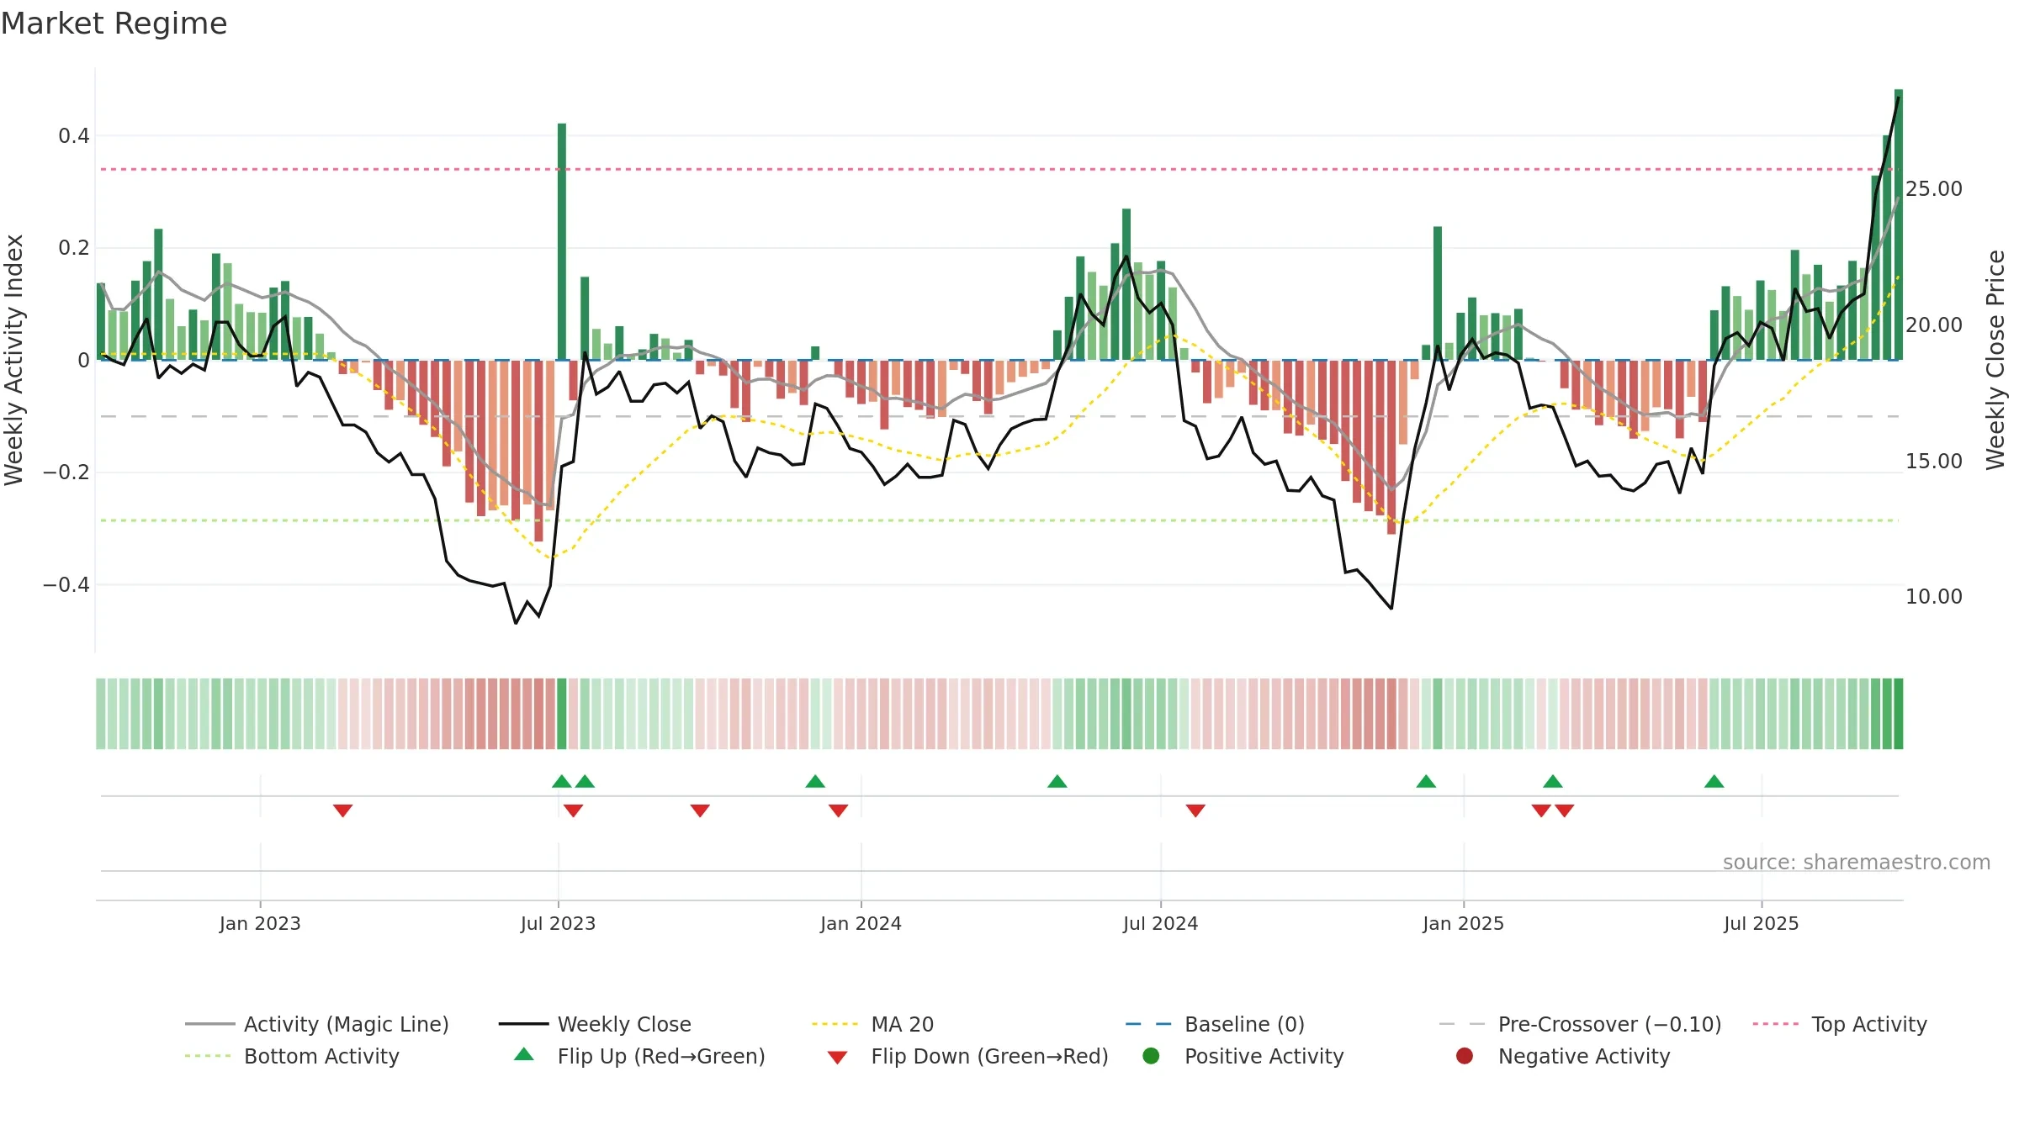Click the Jan 2023 axis label
The width and height of the screenshot is (2019, 1135).
point(260,923)
